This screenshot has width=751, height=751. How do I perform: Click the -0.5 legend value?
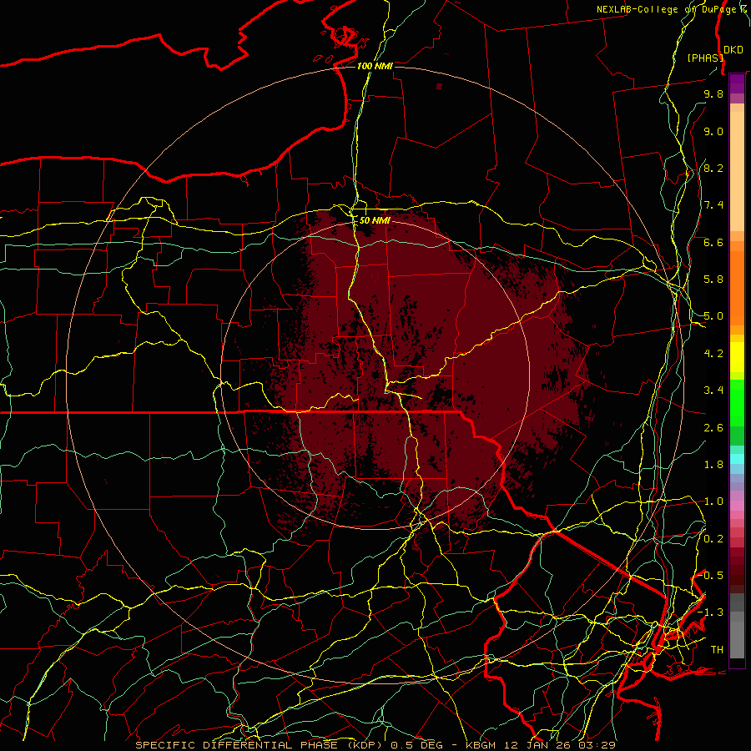[x=711, y=576]
